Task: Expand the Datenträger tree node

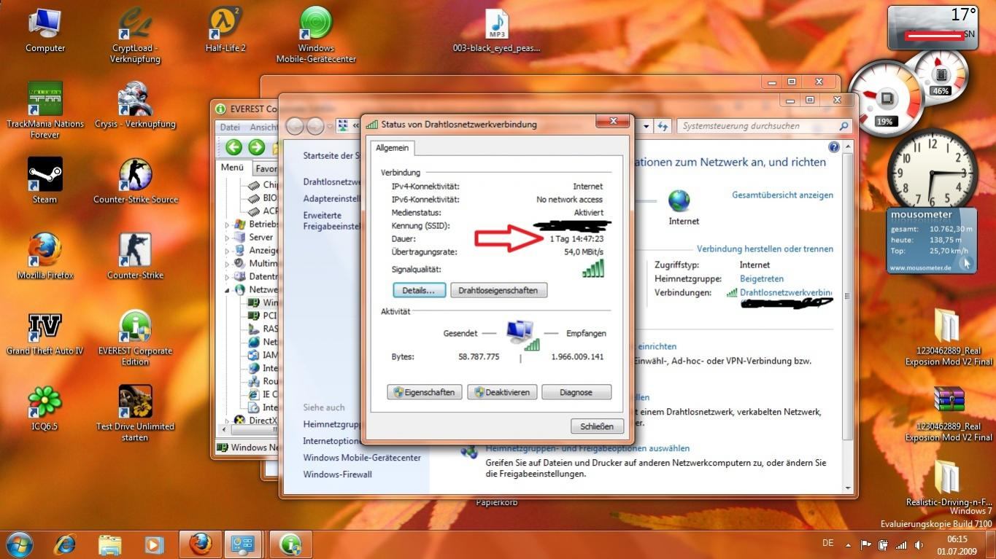Action: (x=227, y=277)
